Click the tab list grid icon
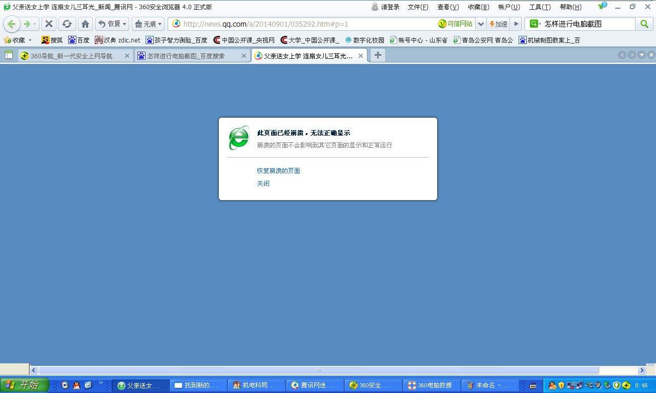 [x=9, y=55]
